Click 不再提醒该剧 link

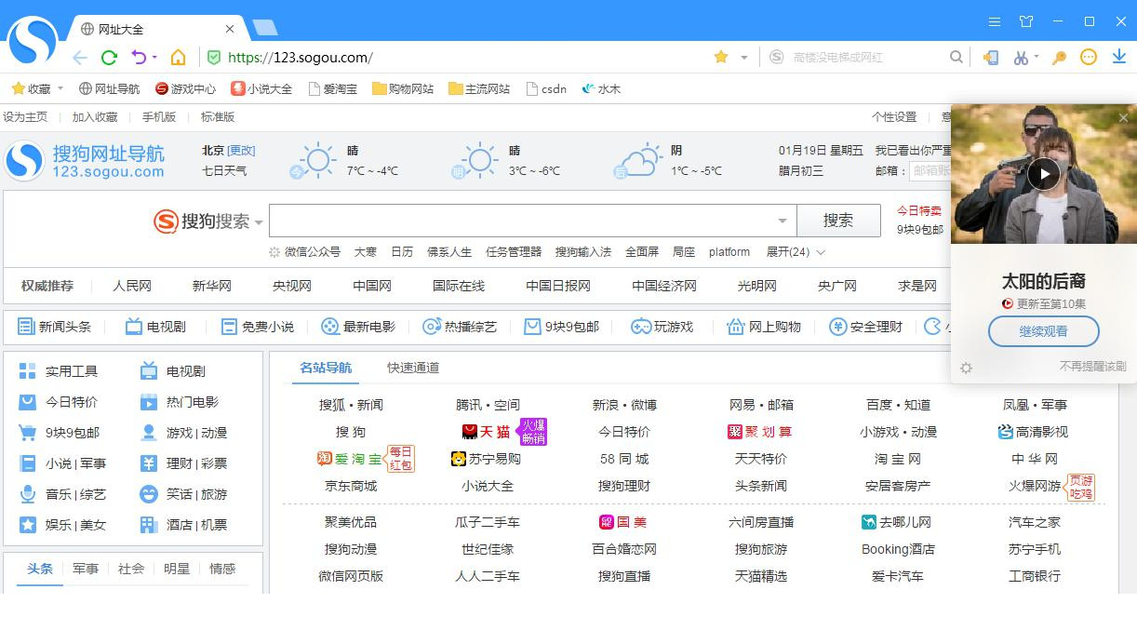pos(1092,367)
